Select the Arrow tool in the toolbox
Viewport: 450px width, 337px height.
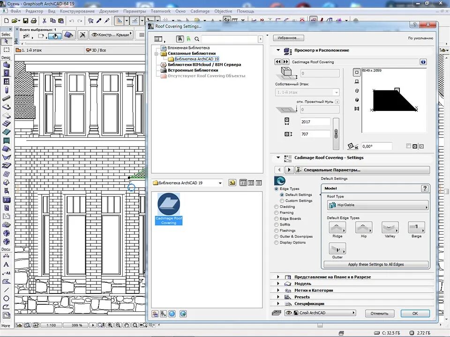6,41
